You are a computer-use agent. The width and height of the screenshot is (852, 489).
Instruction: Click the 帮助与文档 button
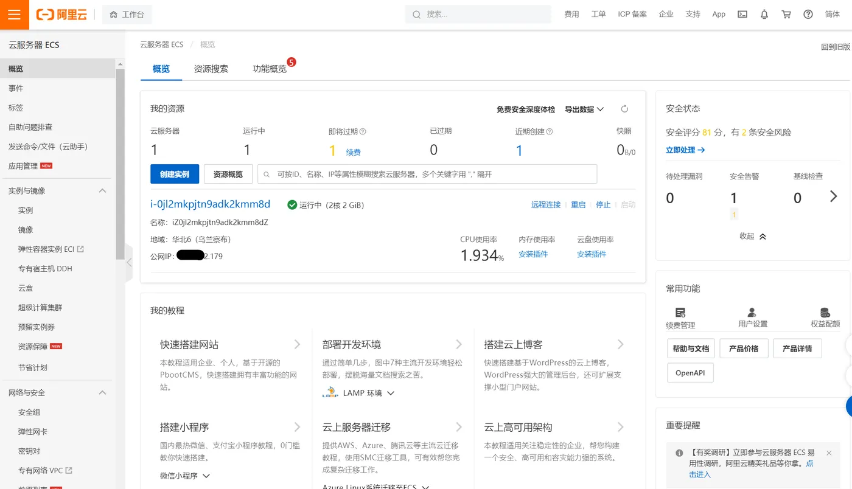point(691,349)
